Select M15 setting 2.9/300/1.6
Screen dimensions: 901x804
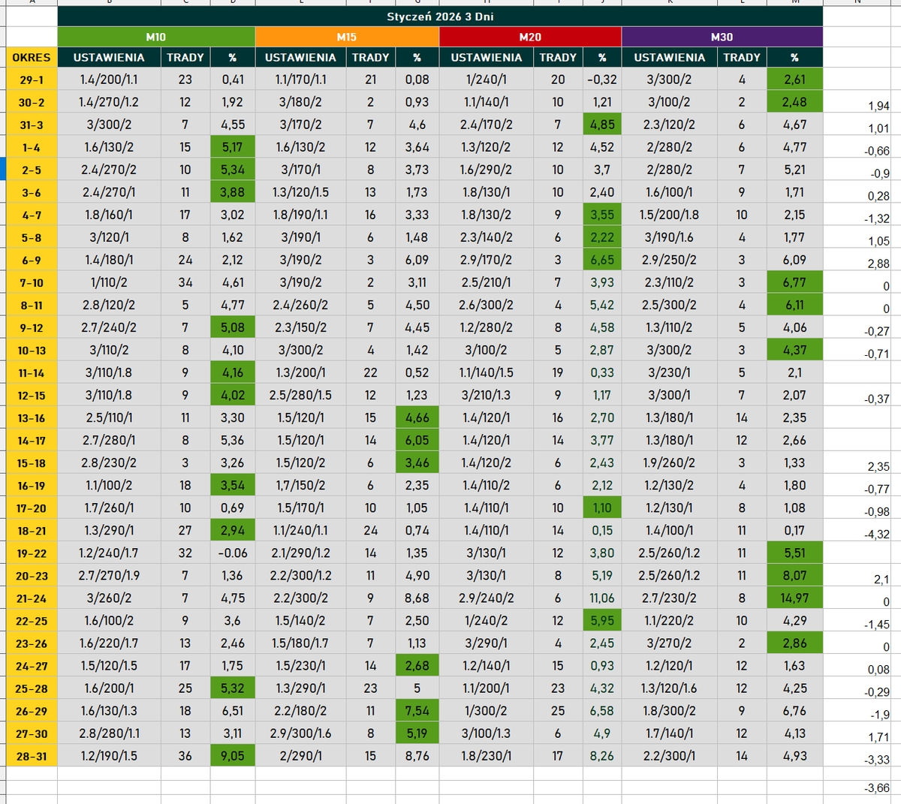pyautogui.click(x=301, y=733)
